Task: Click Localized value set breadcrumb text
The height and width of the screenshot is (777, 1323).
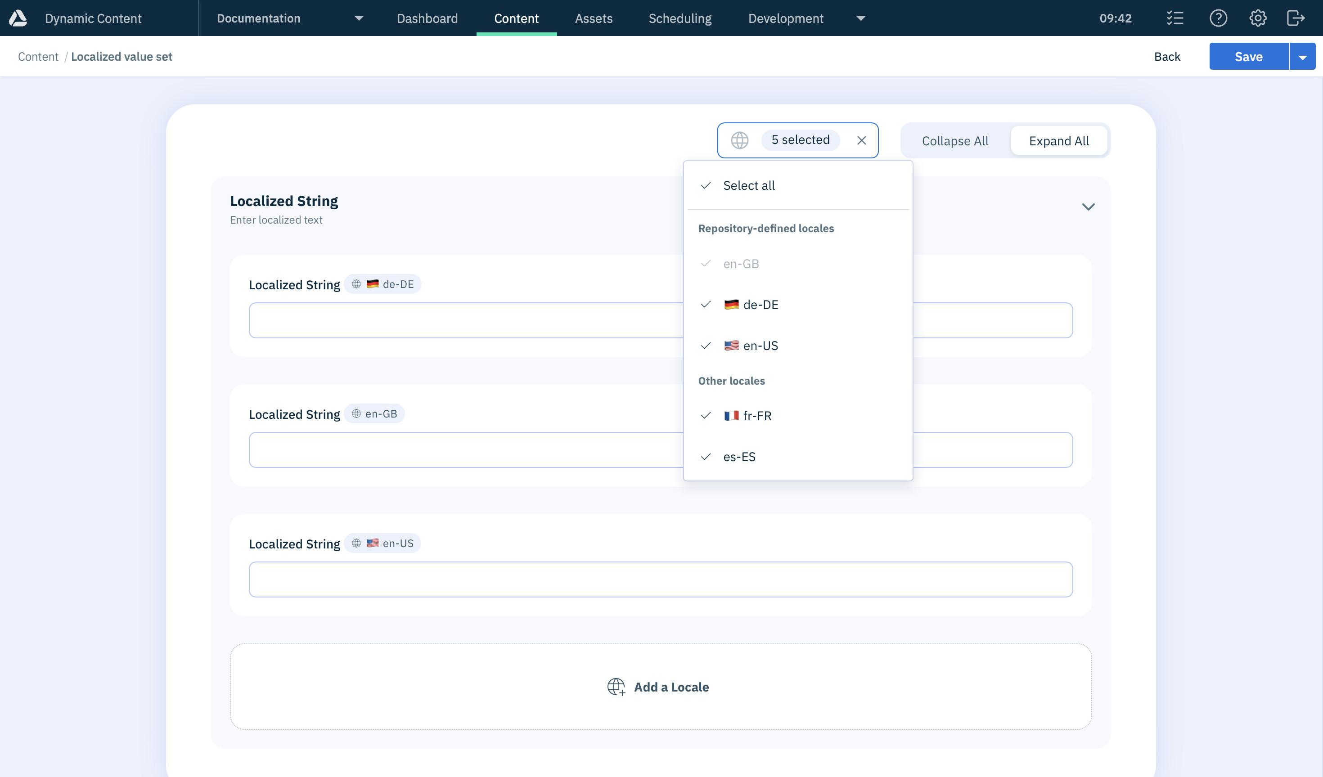Action: pos(121,57)
